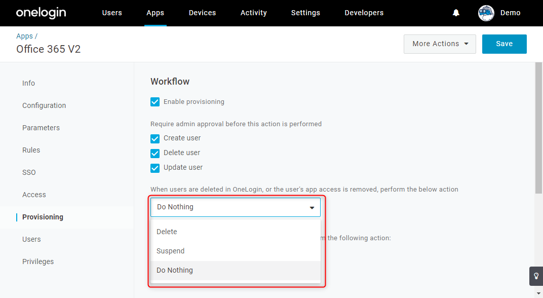Follow the Apps breadcrumb link
The height and width of the screenshot is (298, 543).
tap(24, 36)
